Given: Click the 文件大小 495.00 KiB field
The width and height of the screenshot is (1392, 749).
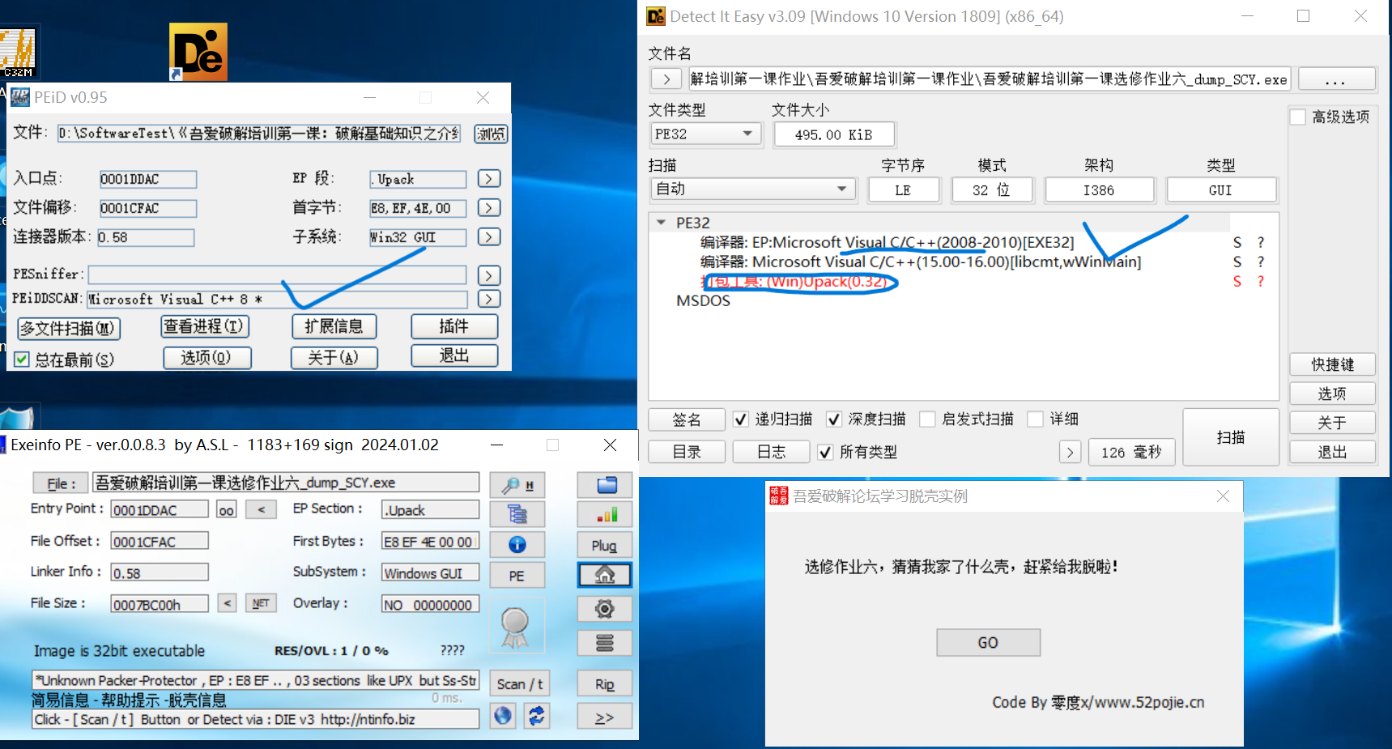Looking at the screenshot, I should [834, 134].
